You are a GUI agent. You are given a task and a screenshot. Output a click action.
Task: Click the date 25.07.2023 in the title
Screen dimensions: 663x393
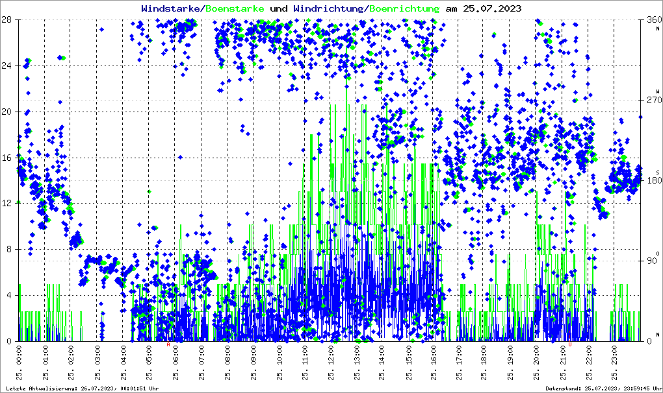point(492,8)
